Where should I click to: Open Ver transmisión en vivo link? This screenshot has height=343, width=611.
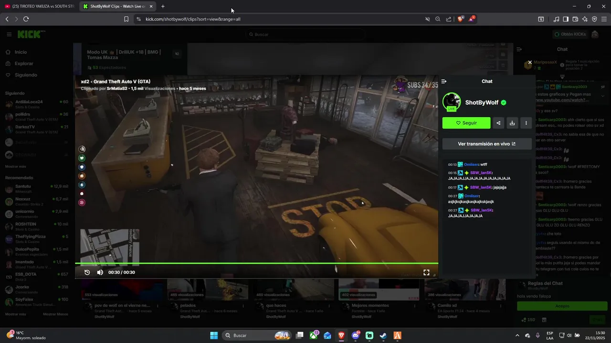coord(487,144)
